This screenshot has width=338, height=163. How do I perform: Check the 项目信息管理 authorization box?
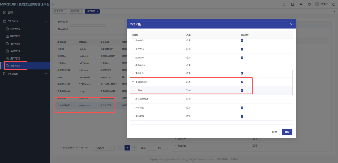[242, 99]
